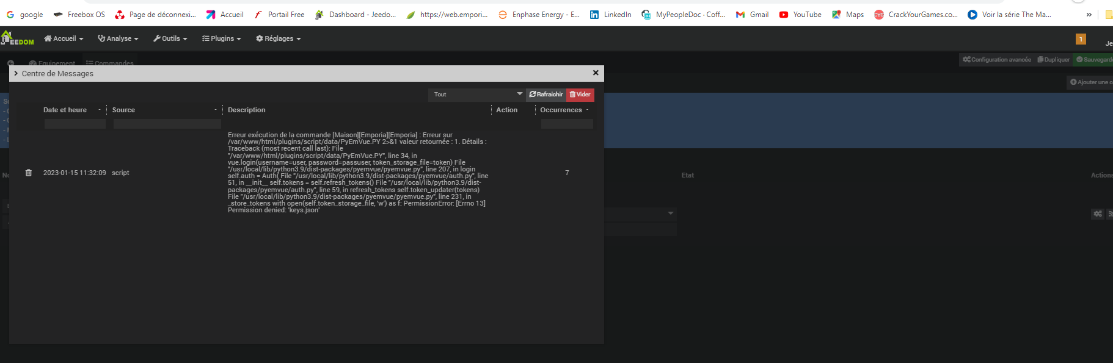Open the Tout filter dropdown
Image resolution: width=1113 pixels, height=363 pixels.
(477, 95)
